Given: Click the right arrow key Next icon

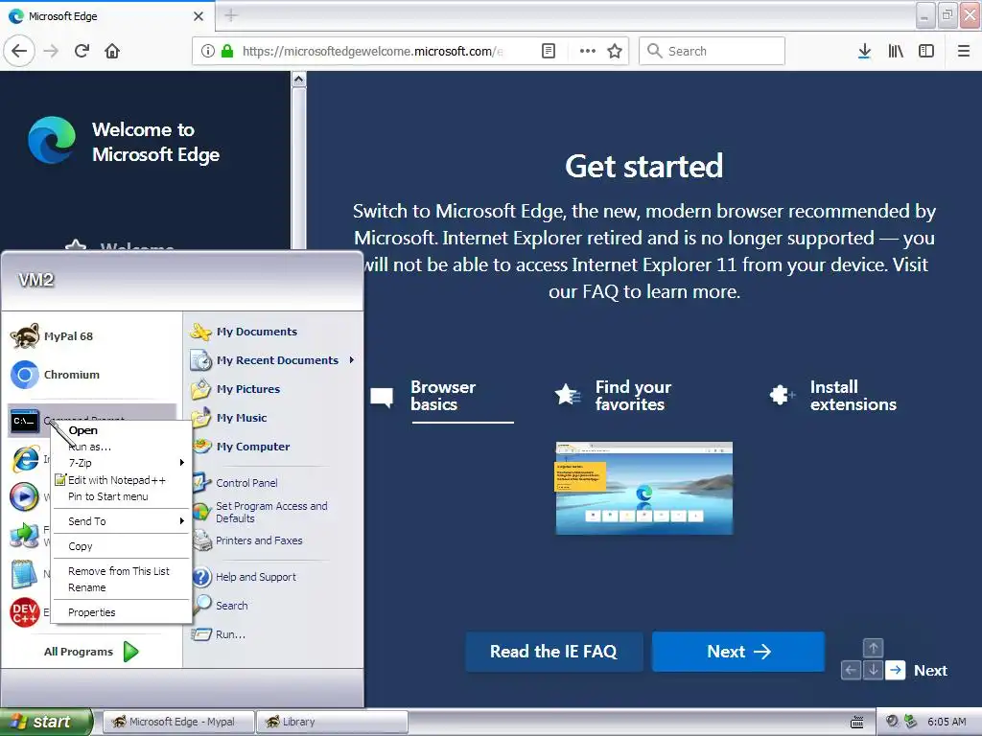Looking at the screenshot, I should (896, 670).
